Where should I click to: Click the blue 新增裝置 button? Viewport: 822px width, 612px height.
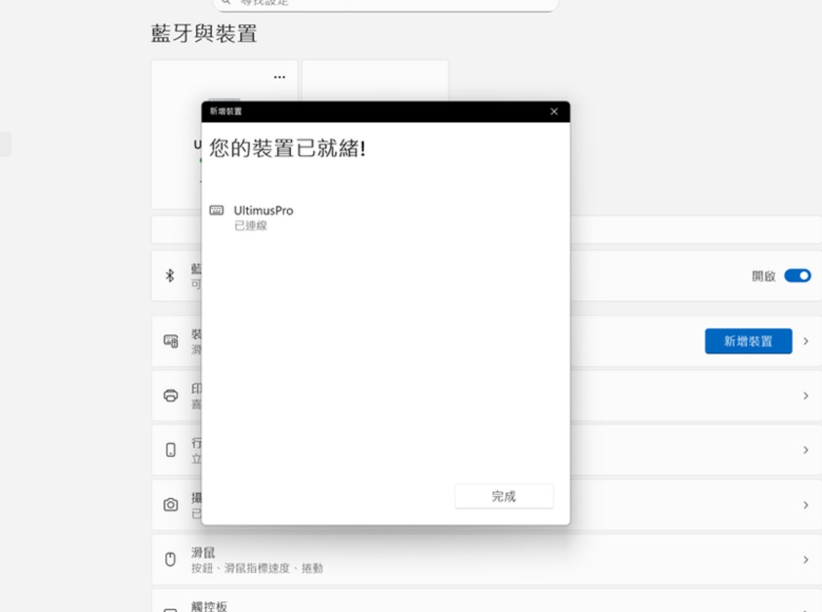tap(748, 341)
